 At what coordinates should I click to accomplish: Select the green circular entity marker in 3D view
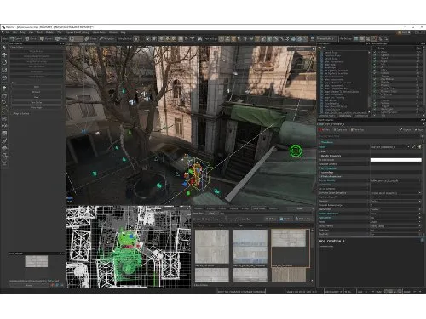296,151
